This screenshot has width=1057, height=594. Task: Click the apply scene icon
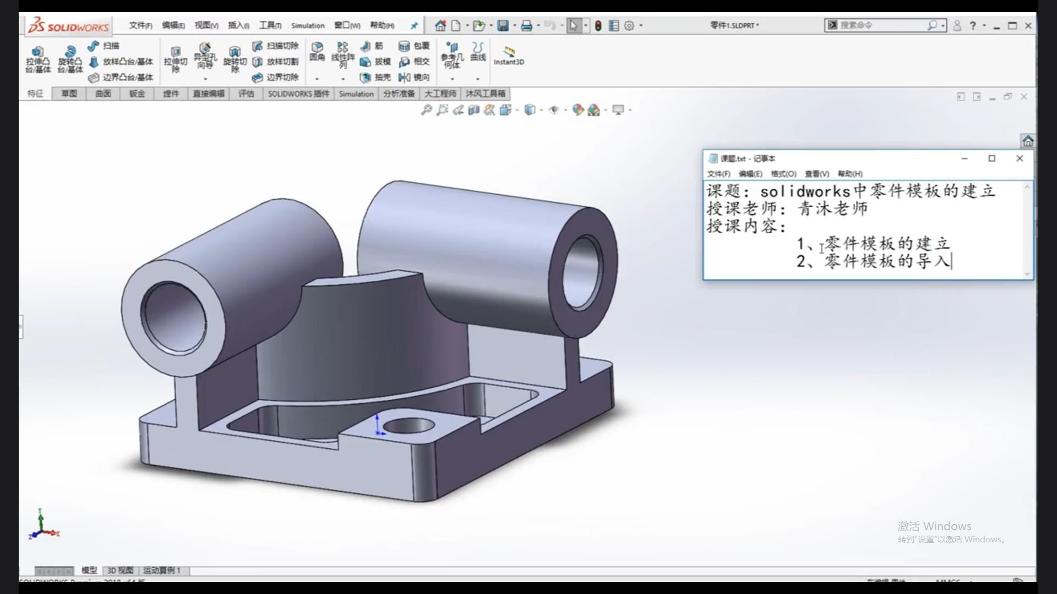coord(593,110)
